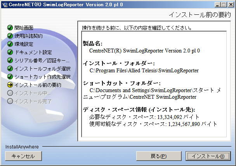Image resolution: width=236 pixels, height=166 pixels.
Task: Select the インストール前の要約 step label
Action: point(38,85)
